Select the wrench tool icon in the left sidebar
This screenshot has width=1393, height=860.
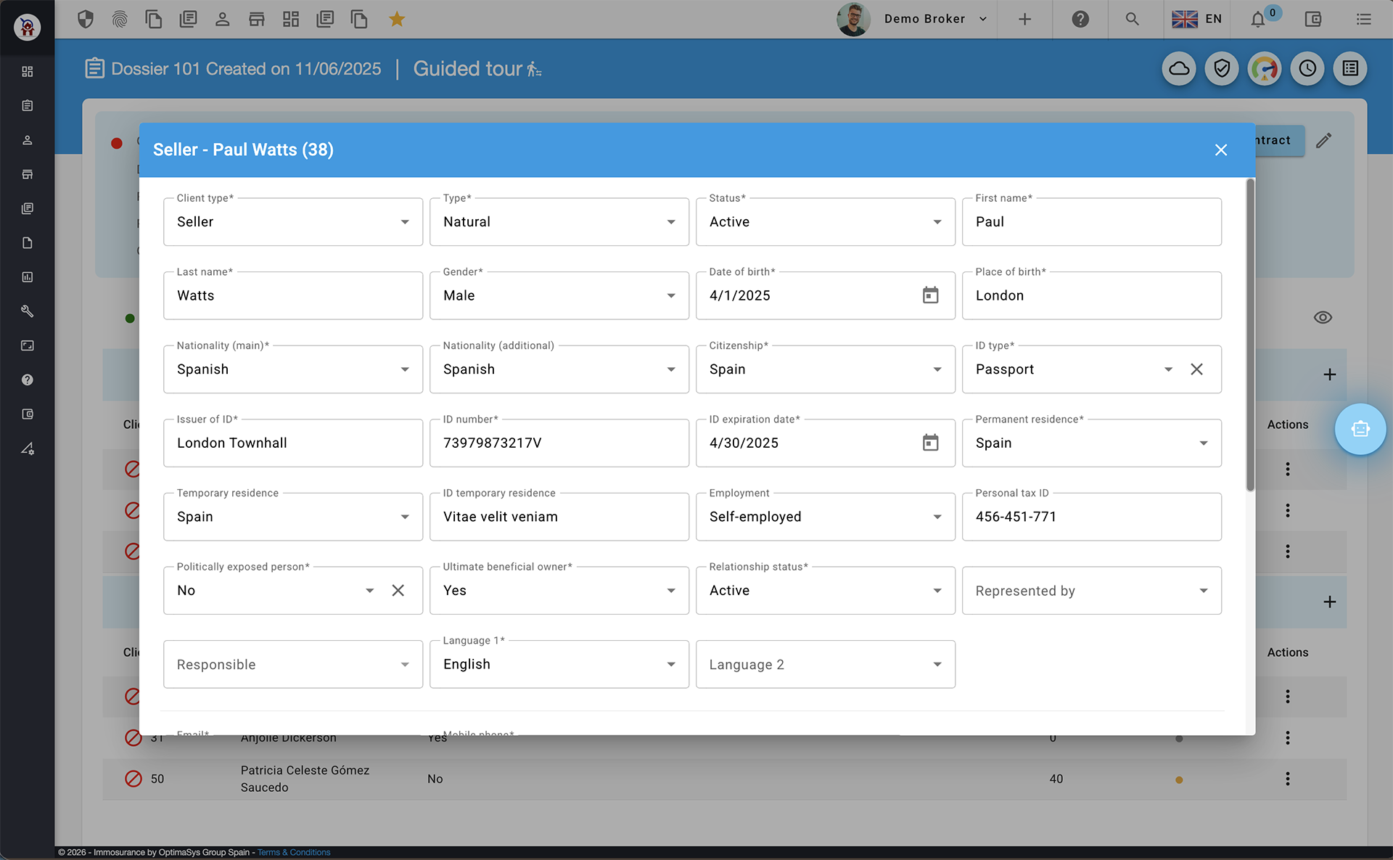click(x=27, y=311)
